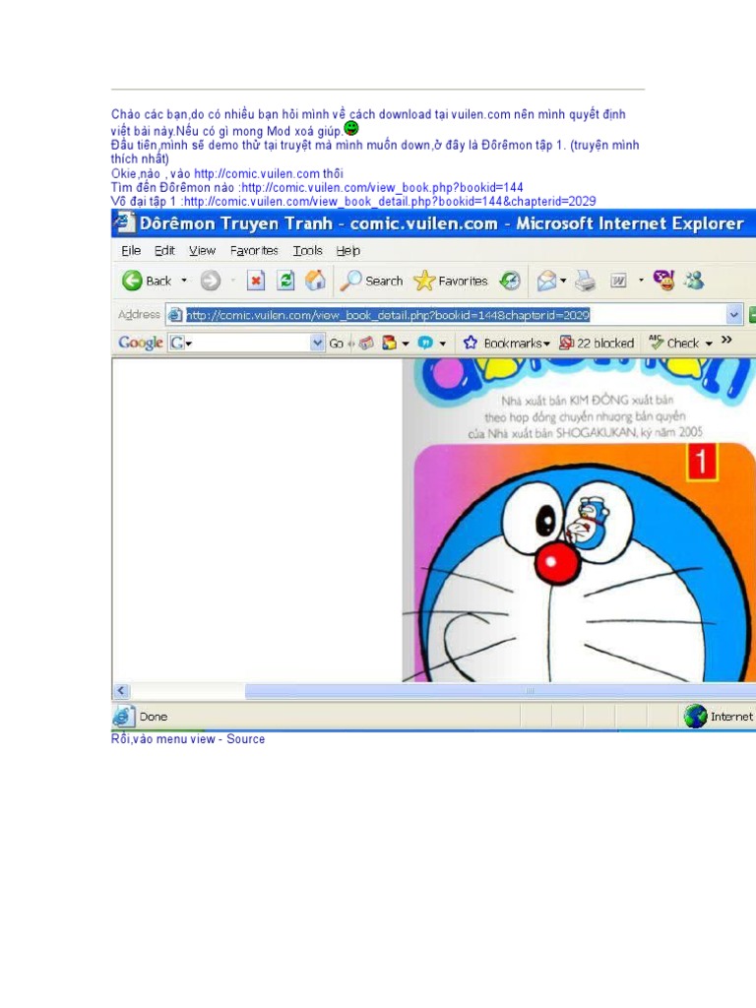Expand the blue chat bubble dropdown arrow
Screen dimensions: 756x1008
pyautogui.click(x=443, y=344)
